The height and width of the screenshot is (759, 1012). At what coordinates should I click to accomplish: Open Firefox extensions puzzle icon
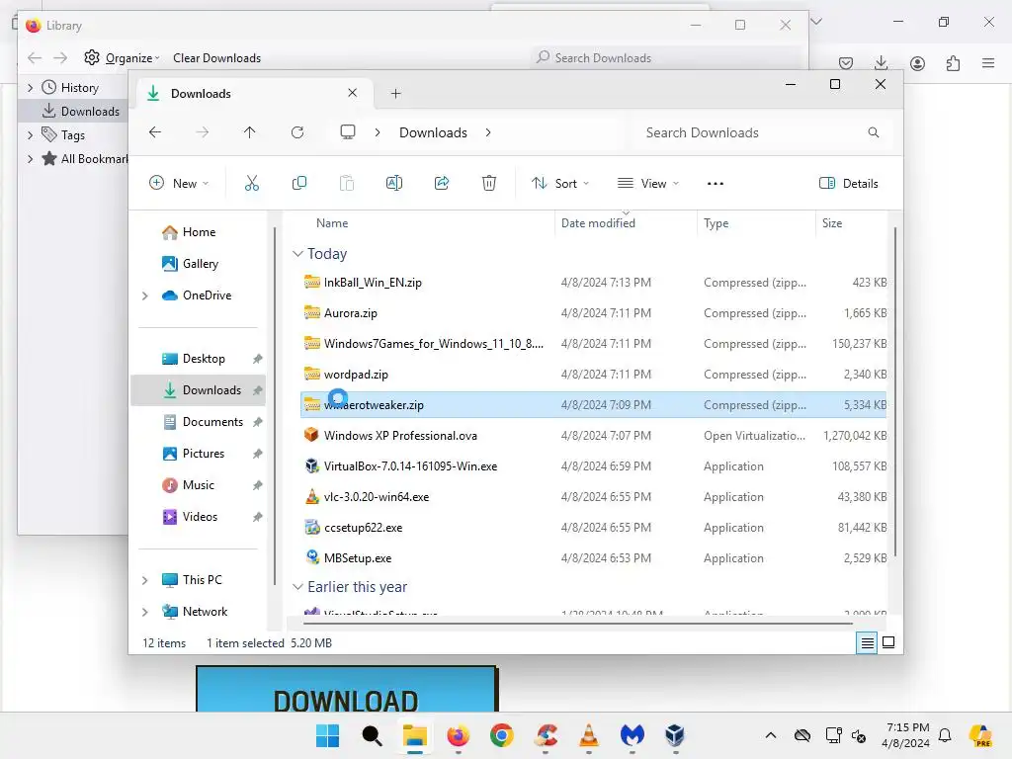[x=954, y=63]
